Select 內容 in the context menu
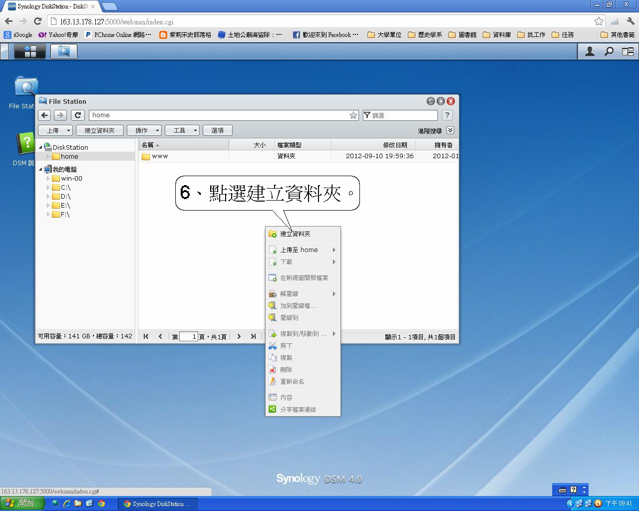Viewport: 639px width, 511px height. tap(303, 397)
